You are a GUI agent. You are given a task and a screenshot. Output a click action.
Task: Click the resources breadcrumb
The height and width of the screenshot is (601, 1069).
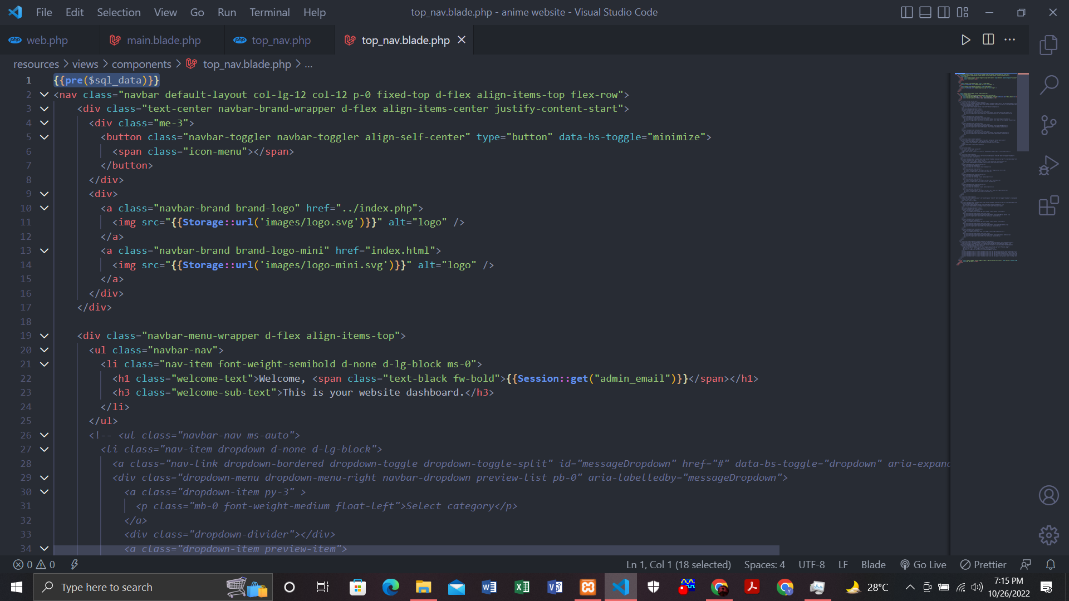click(36, 64)
